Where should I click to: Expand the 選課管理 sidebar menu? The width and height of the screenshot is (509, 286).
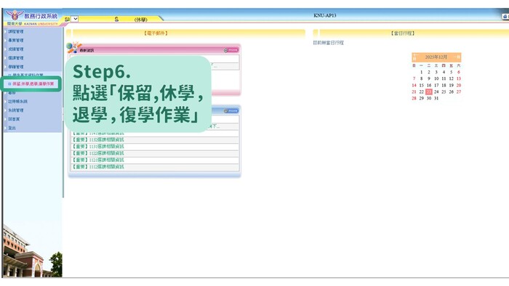click(x=15, y=58)
